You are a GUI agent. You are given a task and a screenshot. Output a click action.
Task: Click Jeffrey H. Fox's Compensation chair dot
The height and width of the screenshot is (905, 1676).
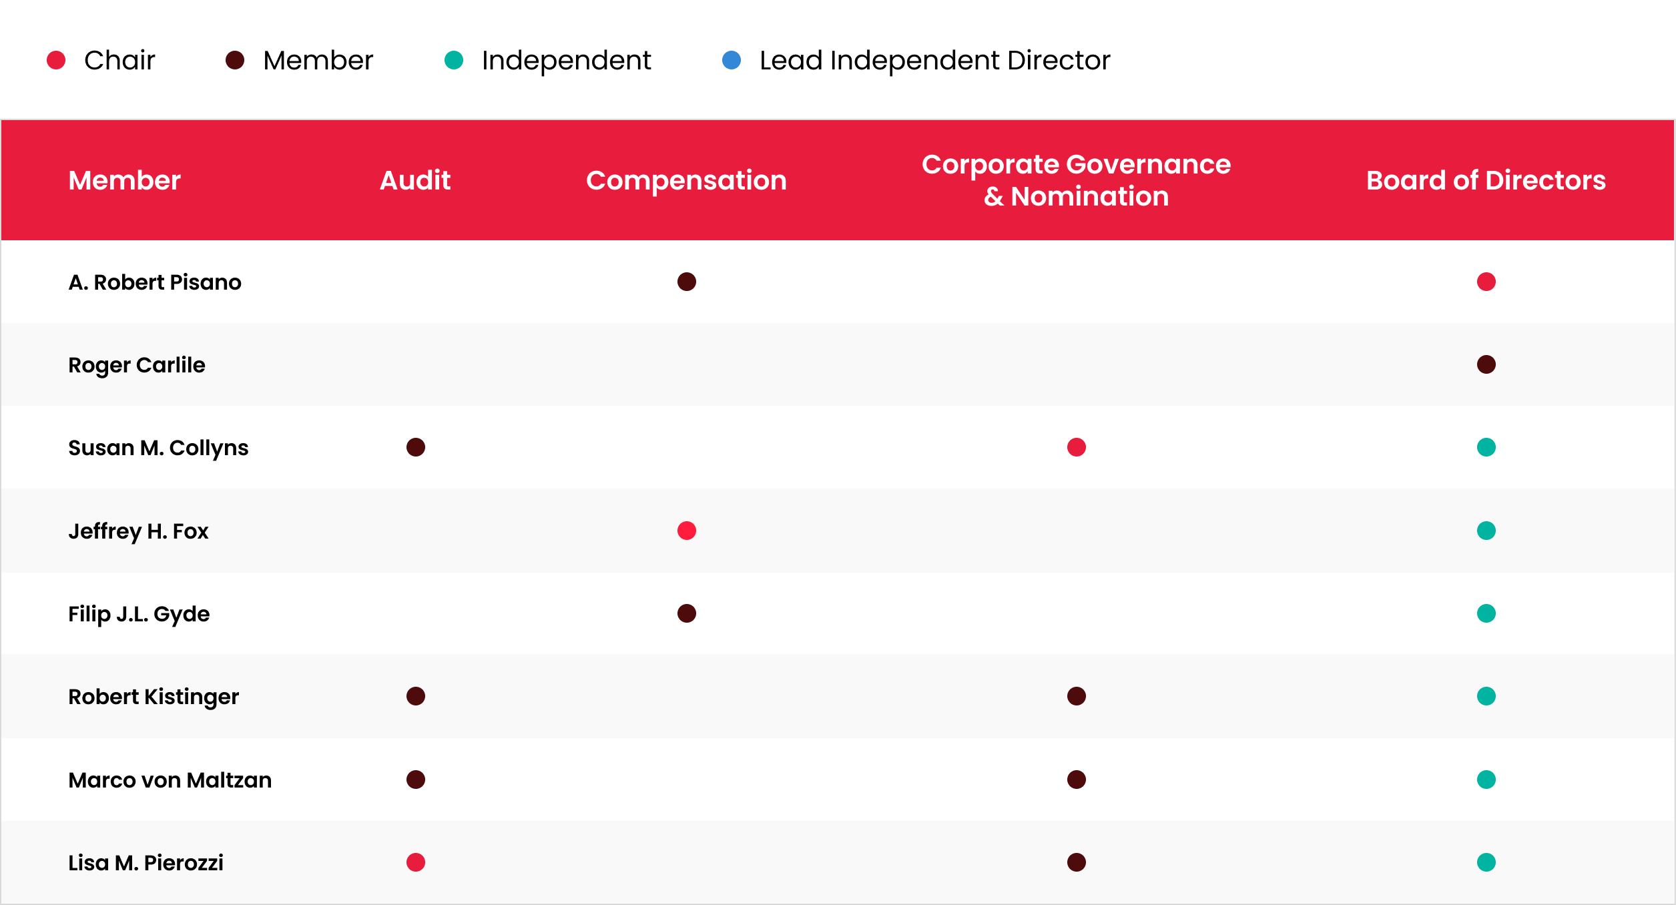click(x=686, y=531)
